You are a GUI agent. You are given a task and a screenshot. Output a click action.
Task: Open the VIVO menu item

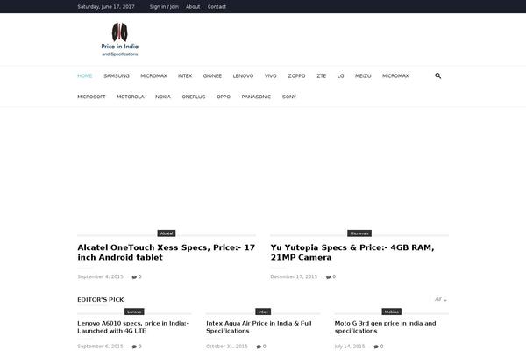coord(270,76)
